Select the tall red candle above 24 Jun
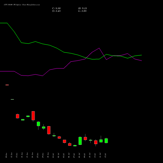The height and width of the screenshot is (163, 163). coord(33,116)
